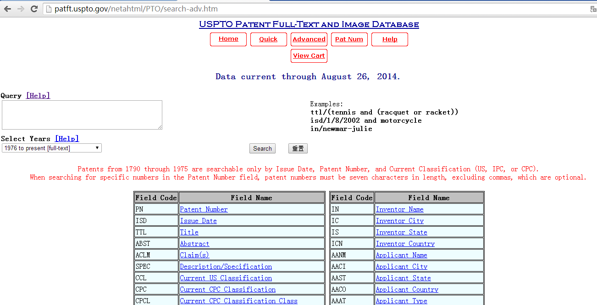
Task: Open the Inventor Country field link
Action: click(x=405, y=244)
